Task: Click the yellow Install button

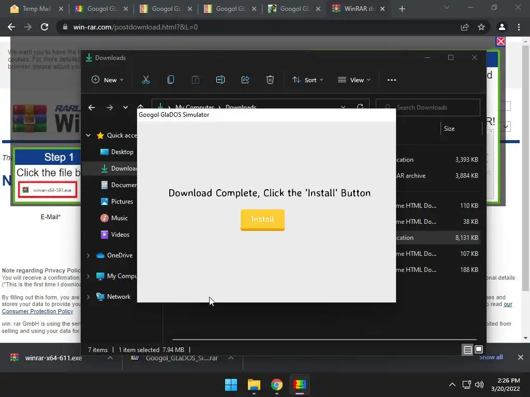Action: 262,220
